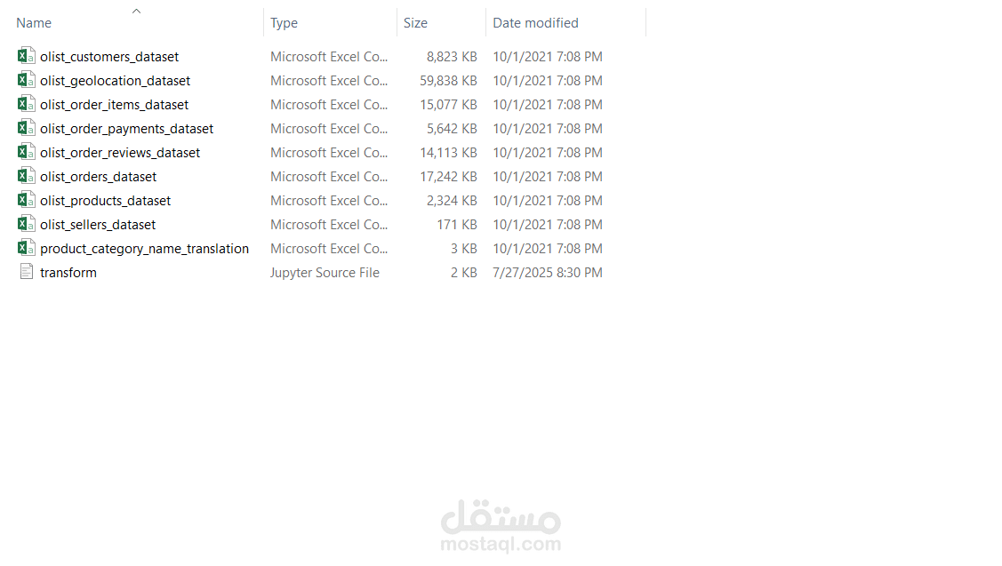Image resolution: width=1002 pixels, height=566 pixels.
Task: Click the olist_order_reviews_dataset Excel icon
Action: click(x=26, y=152)
